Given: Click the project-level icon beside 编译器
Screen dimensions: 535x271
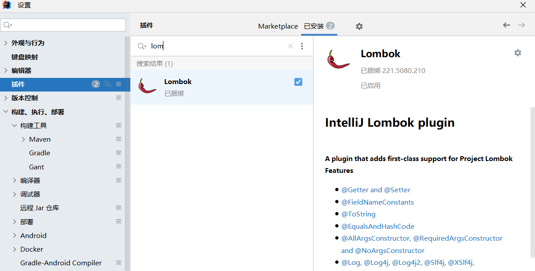Looking at the screenshot, I should [x=118, y=180].
